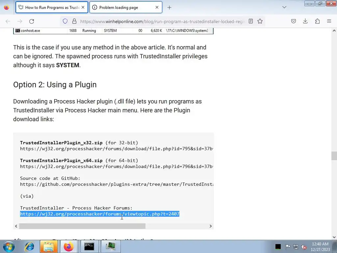The image size is (337, 253).
Task: Select the 'How to Run Programs as Truste' tab
Action: pos(52,7)
